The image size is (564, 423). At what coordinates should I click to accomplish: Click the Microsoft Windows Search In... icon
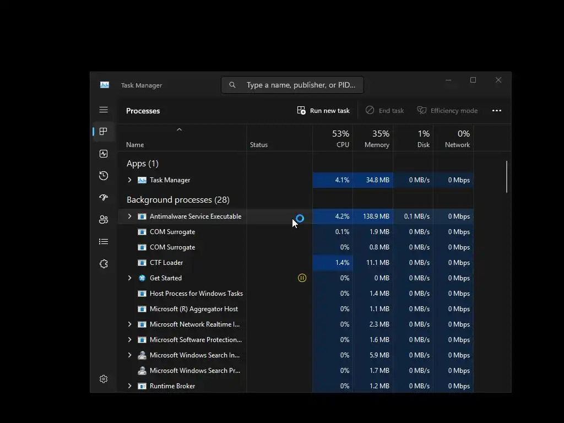pos(142,355)
